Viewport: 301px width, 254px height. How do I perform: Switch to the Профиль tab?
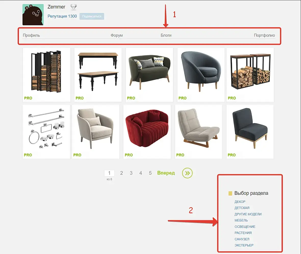[31, 35]
